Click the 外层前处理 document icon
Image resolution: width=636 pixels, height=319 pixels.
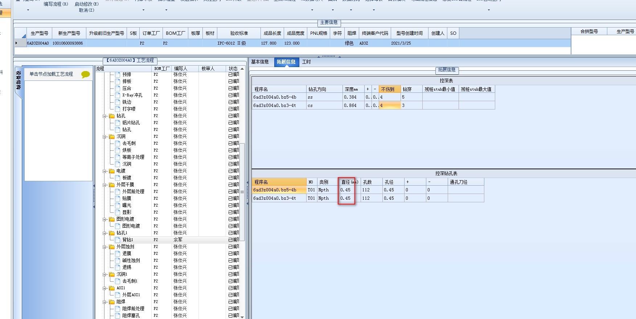tap(118, 191)
